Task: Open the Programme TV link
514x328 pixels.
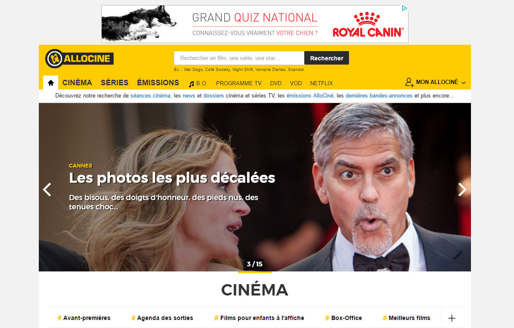Action: (239, 83)
